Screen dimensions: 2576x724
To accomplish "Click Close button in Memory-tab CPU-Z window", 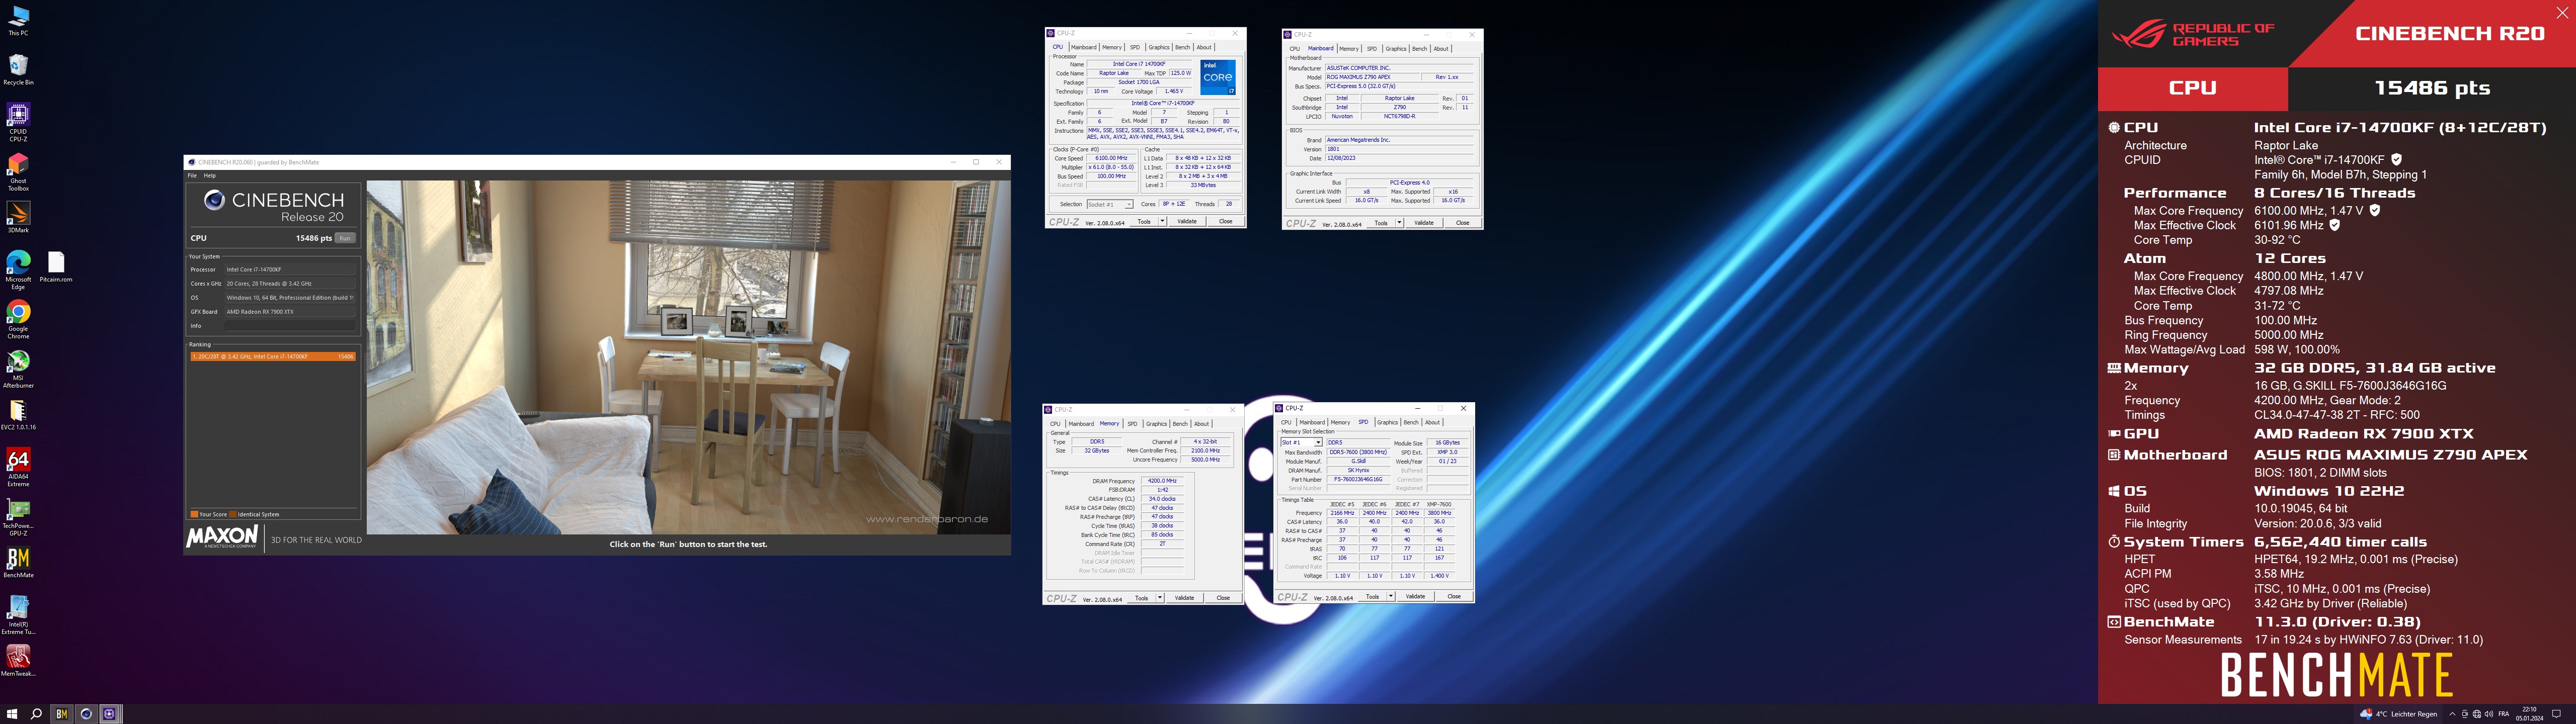I will point(1222,598).
